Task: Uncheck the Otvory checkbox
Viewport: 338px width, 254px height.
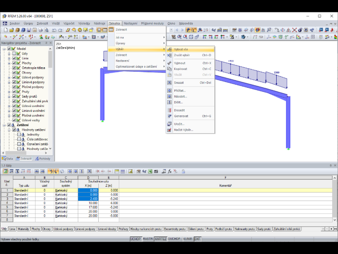Action: tap(14, 73)
